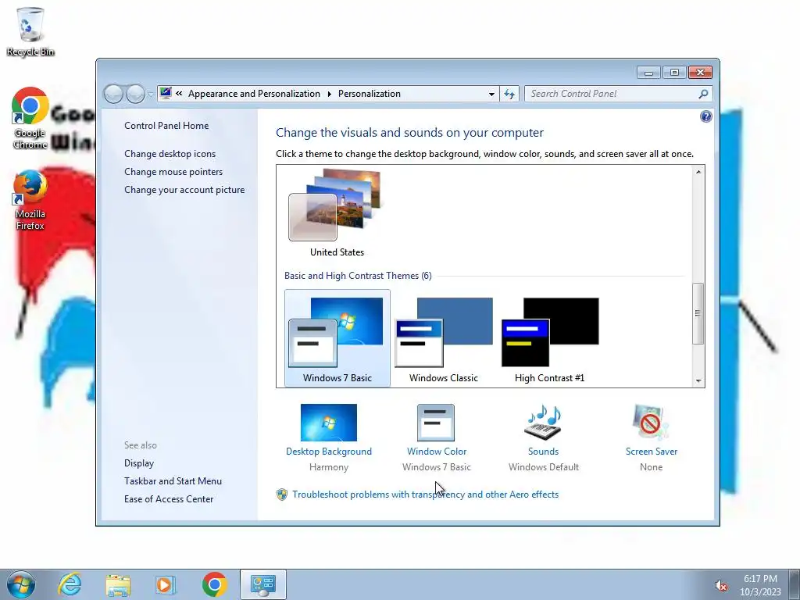Viewport: 800px width, 600px height.
Task: Click the Desktop Background icon
Action: [329, 423]
